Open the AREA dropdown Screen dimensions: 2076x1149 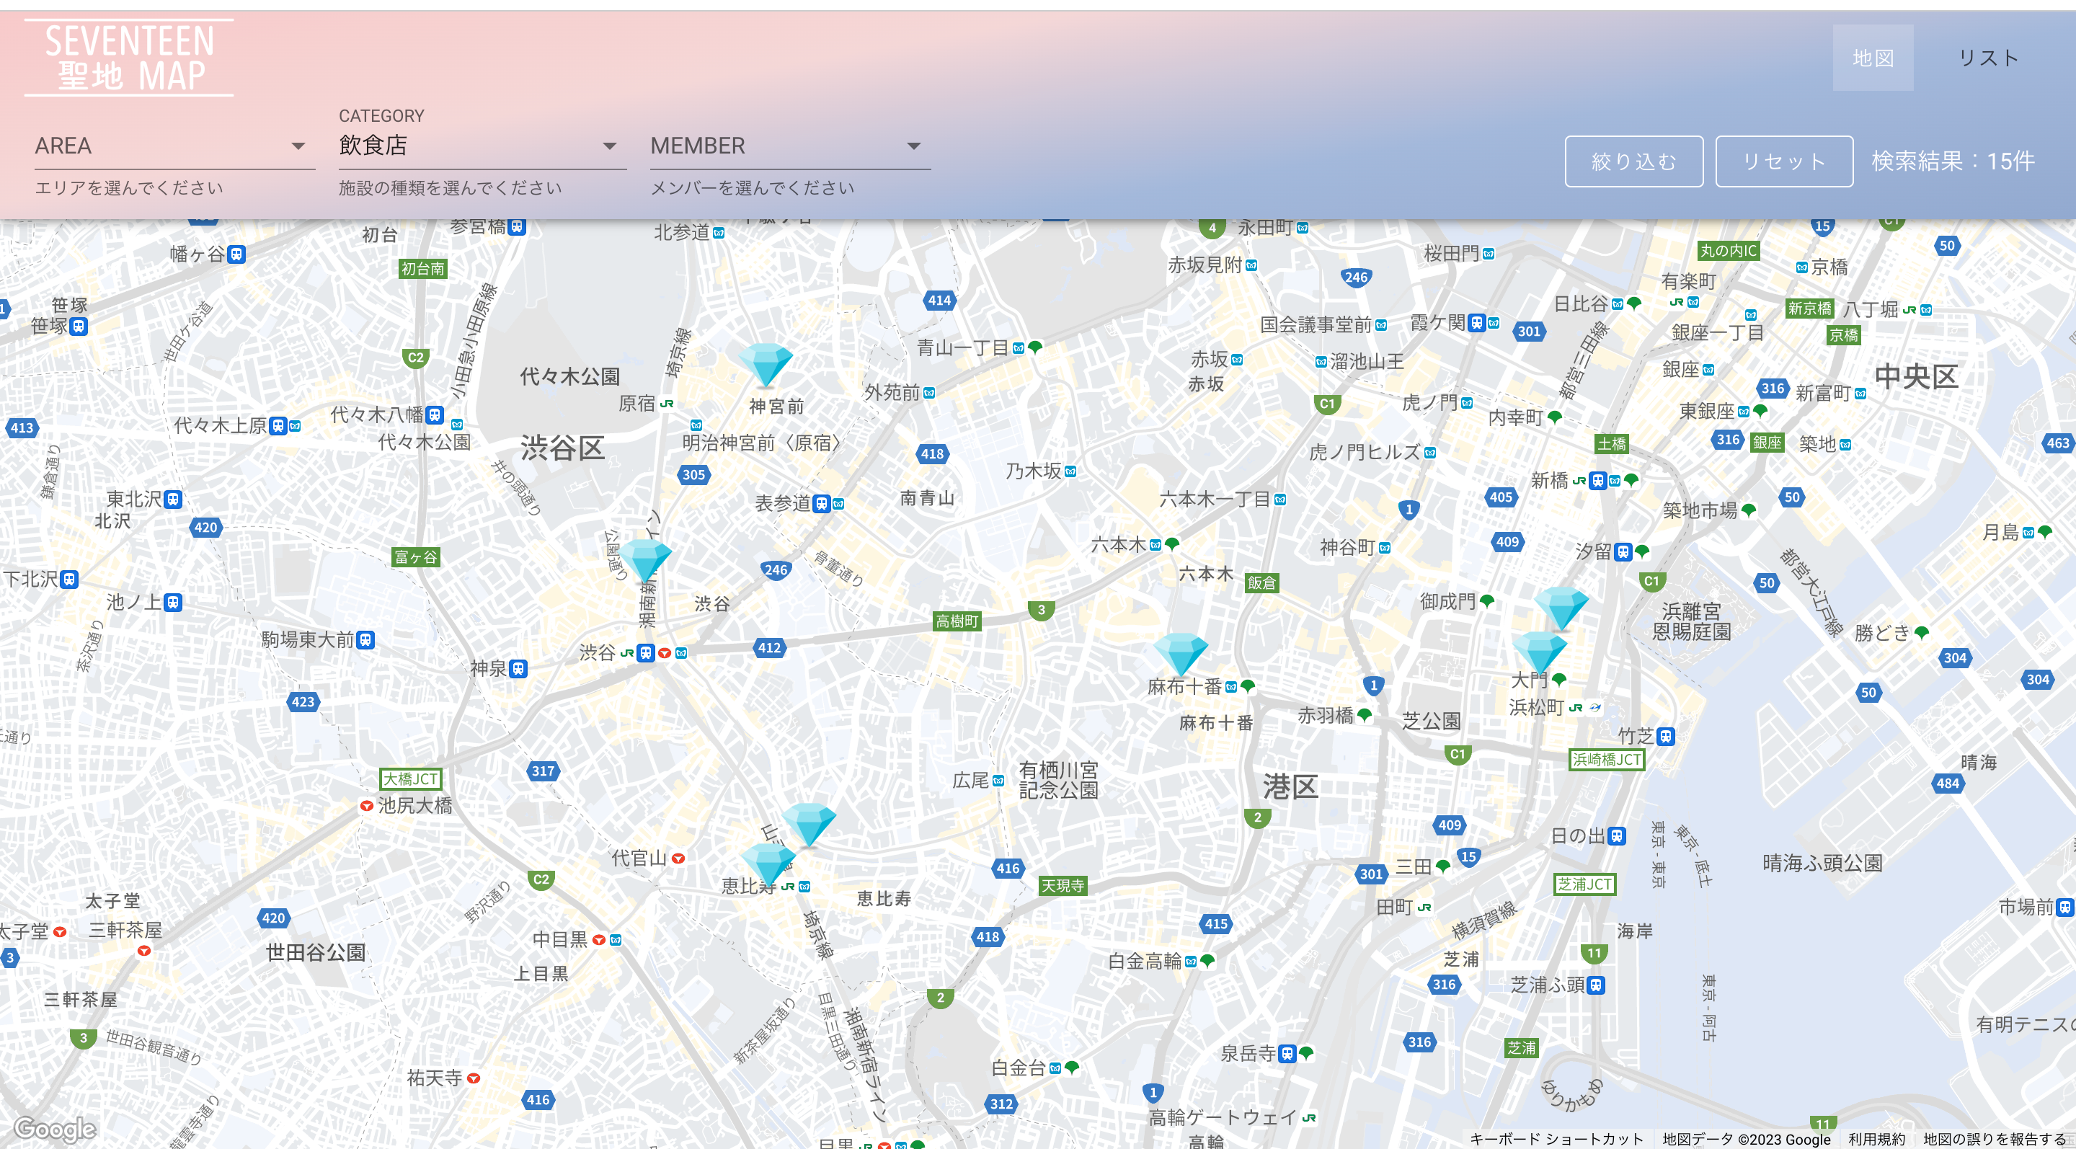point(174,146)
